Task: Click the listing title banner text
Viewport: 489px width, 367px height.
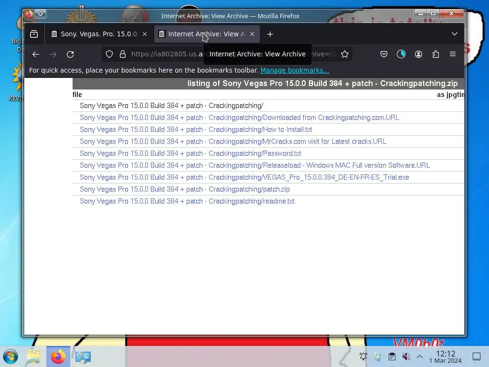Action: pyautogui.click(x=322, y=84)
